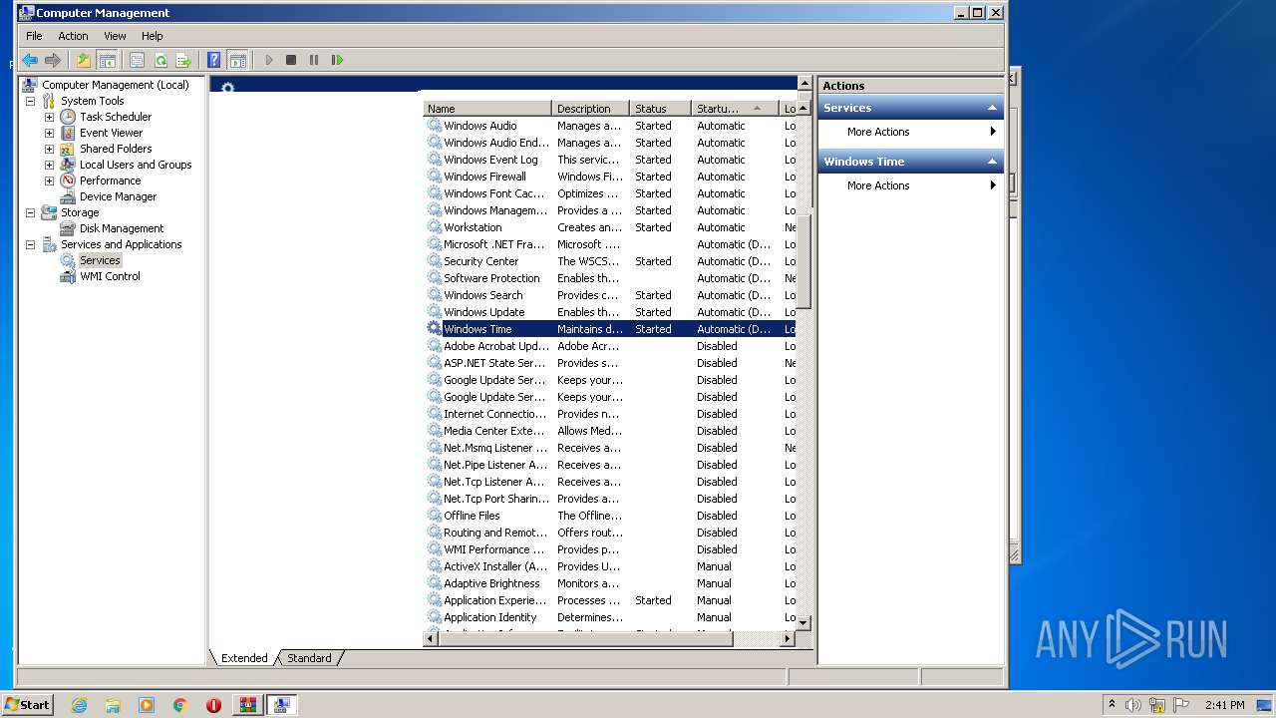The height and width of the screenshot is (718, 1276).
Task: Click the Up one level folder icon
Action: [x=84, y=60]
